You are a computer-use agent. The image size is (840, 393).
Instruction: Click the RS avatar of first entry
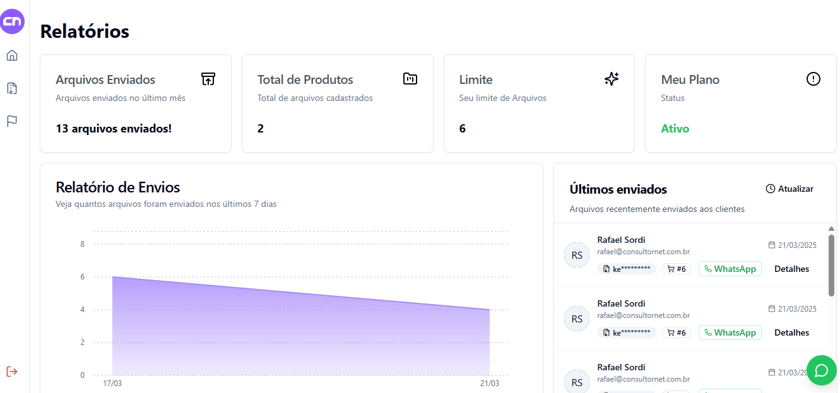pyautogui.click(x=577, y=255)
